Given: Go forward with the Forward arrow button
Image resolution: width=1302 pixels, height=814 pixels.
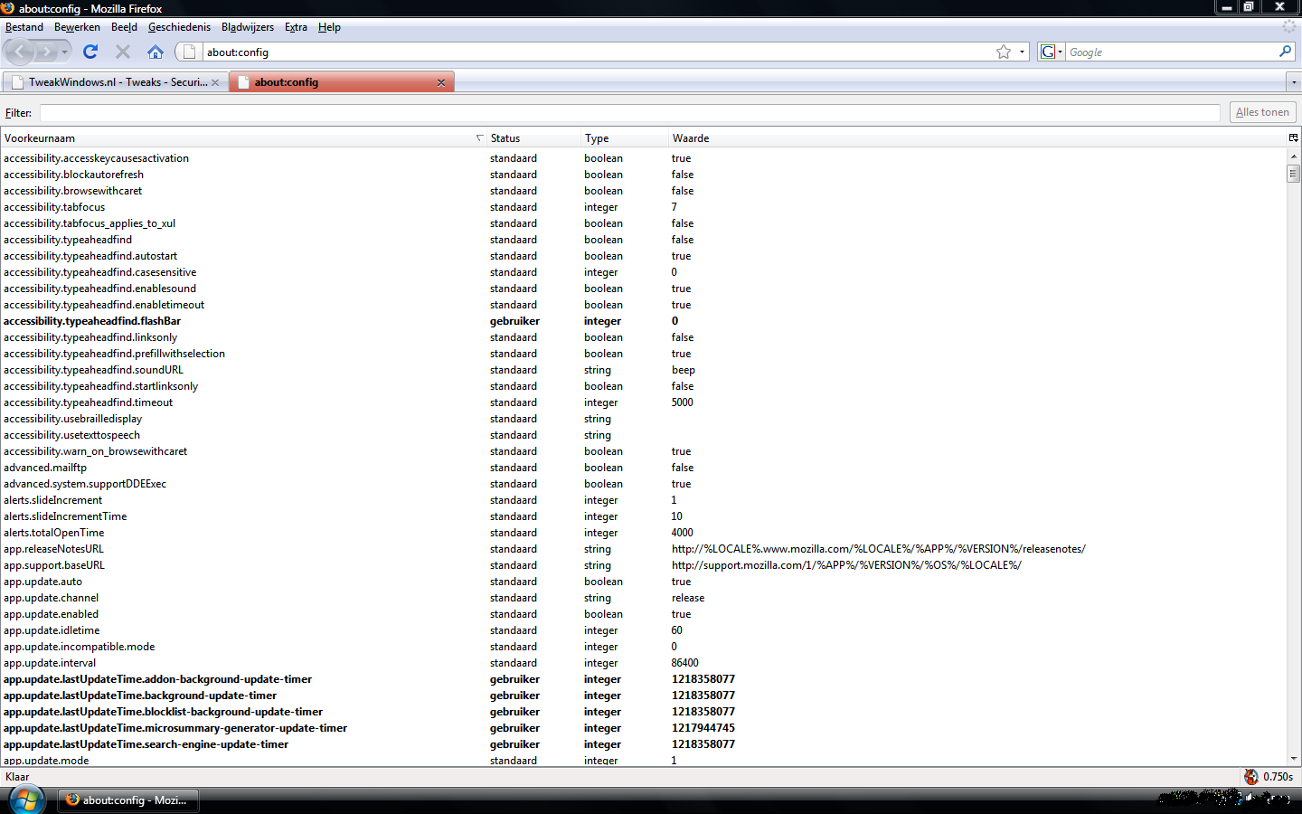Looking at the screenshot, I should [45, 52].
